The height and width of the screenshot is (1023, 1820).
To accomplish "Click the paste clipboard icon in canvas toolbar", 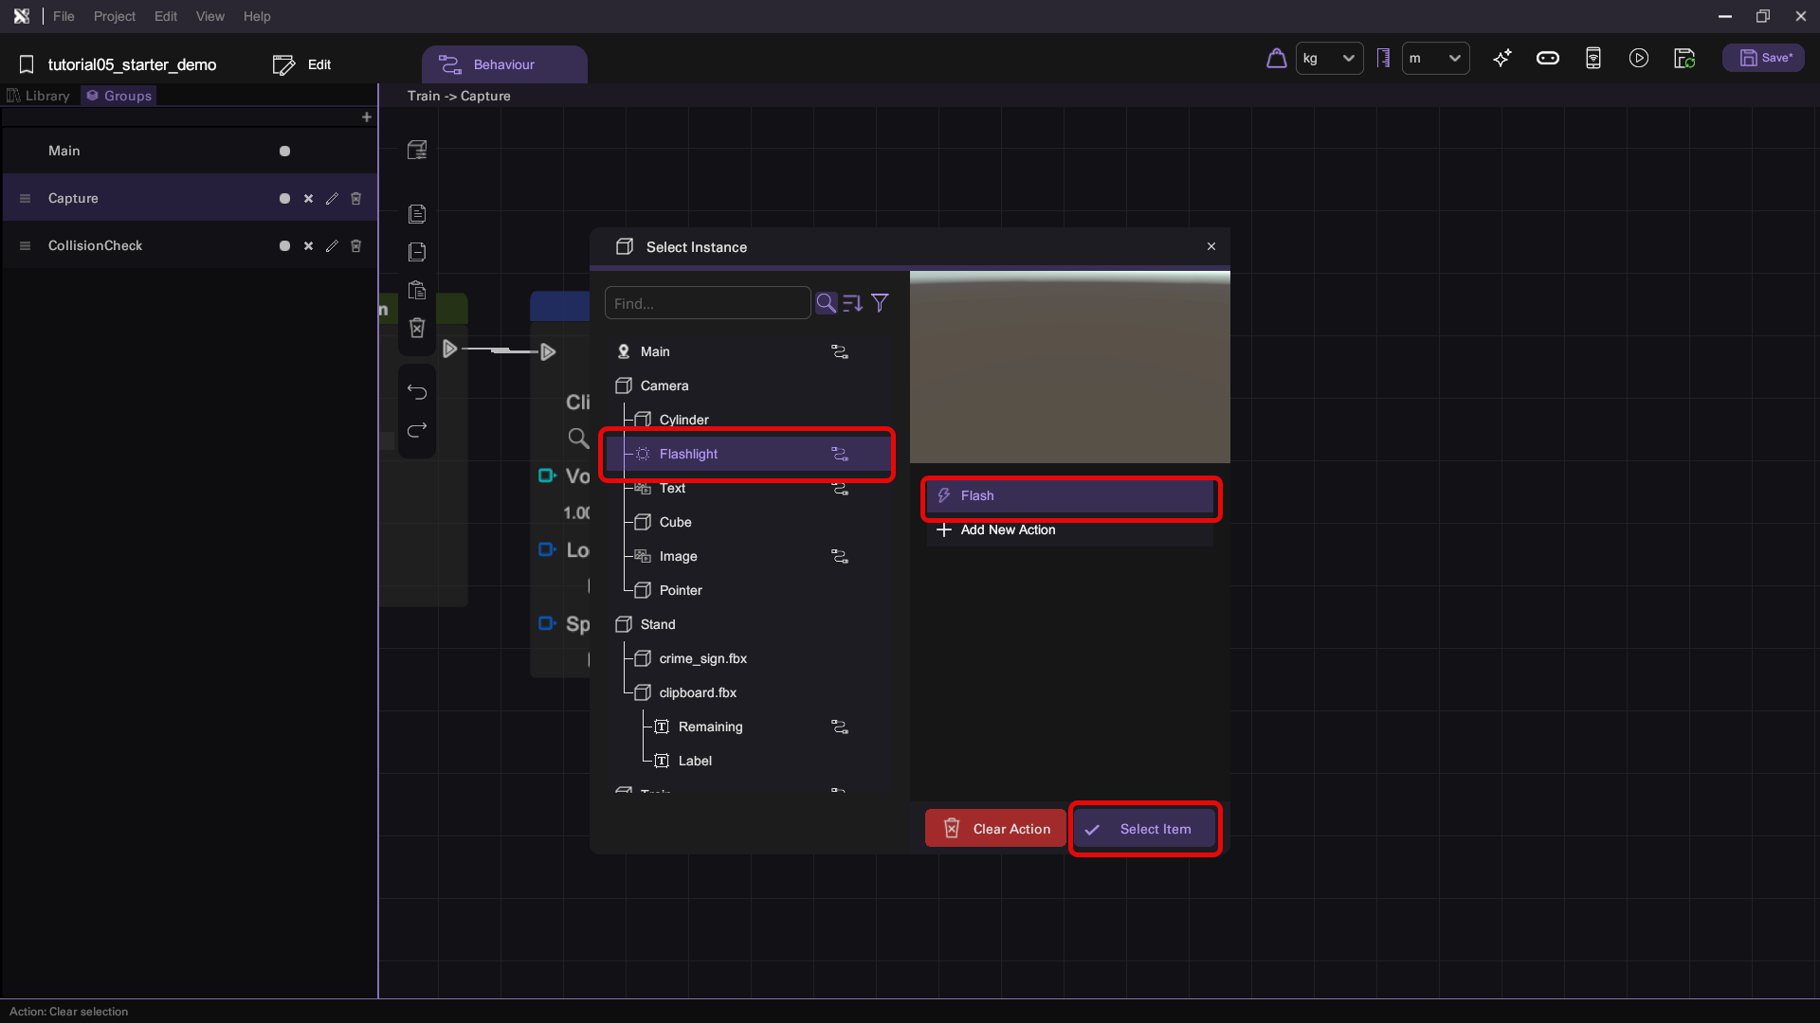I will tap(417, 290).
